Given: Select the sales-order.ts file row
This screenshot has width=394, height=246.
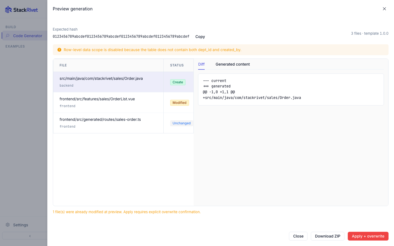Looking at the screenshot, I should tap(123, 123).
